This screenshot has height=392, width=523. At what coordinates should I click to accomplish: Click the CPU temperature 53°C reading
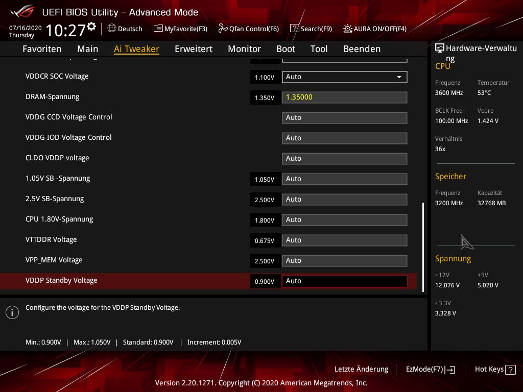point(484,93)
